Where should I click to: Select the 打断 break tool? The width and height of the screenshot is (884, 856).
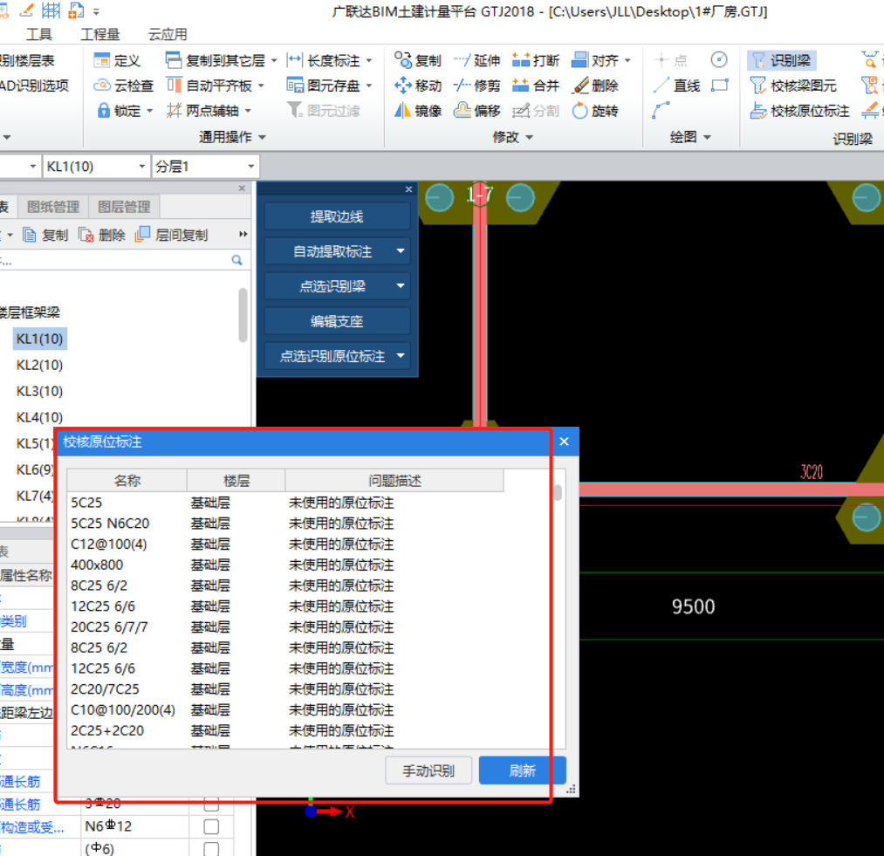click(536, 60)
